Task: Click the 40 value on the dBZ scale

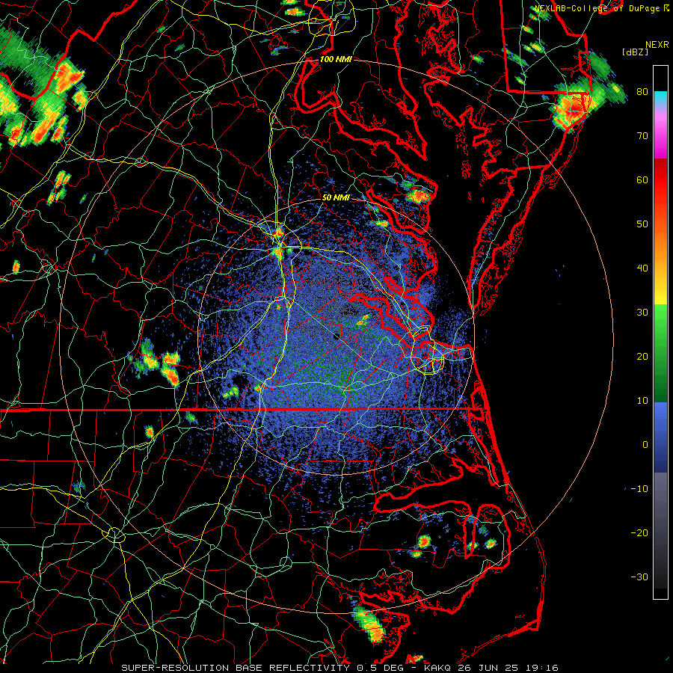Action: tap(642, 268)
